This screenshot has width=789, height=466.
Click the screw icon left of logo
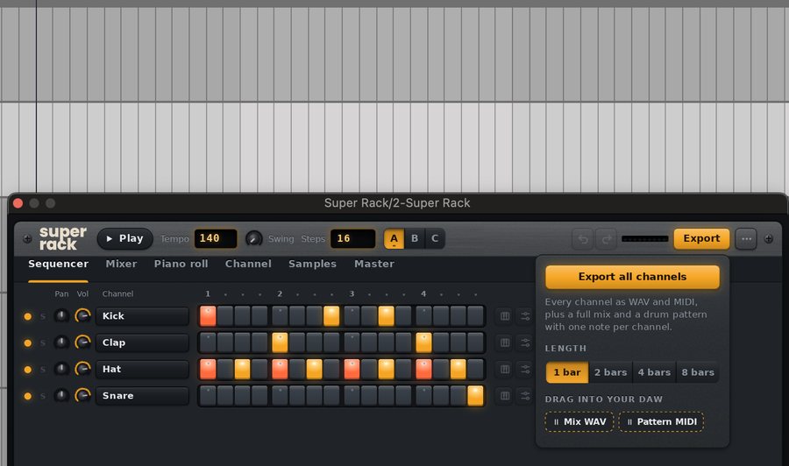[27, 239]
